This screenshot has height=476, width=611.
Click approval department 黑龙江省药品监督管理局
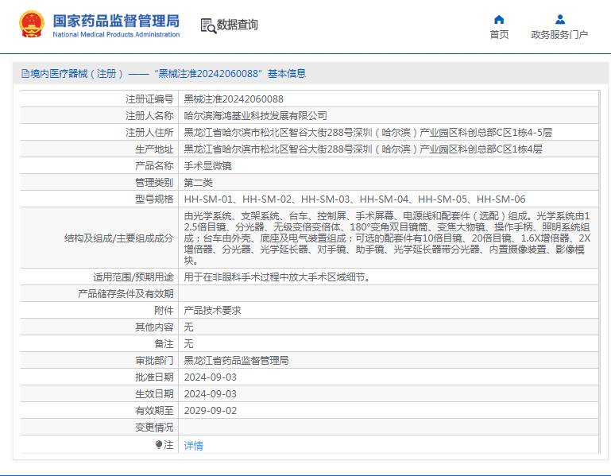(236, 361)
